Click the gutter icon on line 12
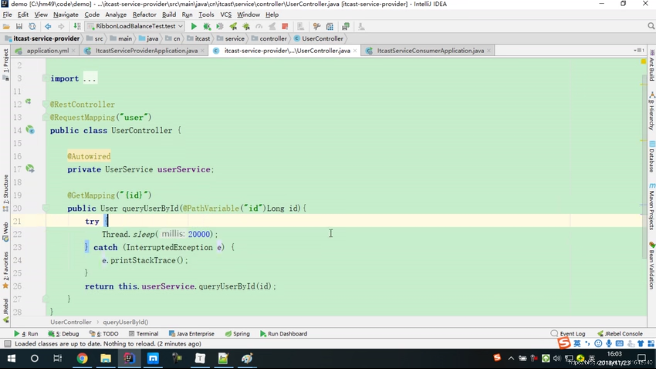 [28, 101]
